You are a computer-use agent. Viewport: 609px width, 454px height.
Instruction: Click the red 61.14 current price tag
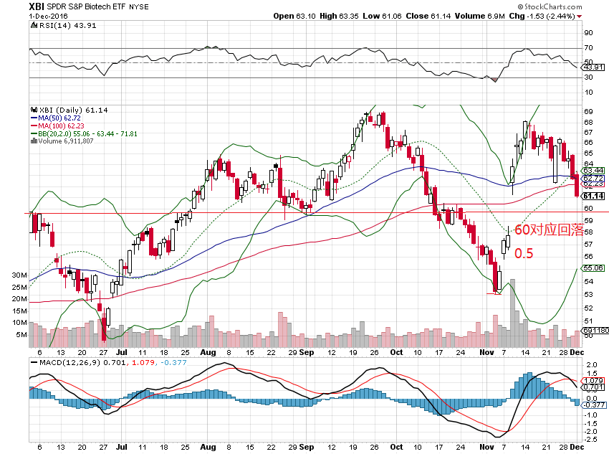click(592, 196)
